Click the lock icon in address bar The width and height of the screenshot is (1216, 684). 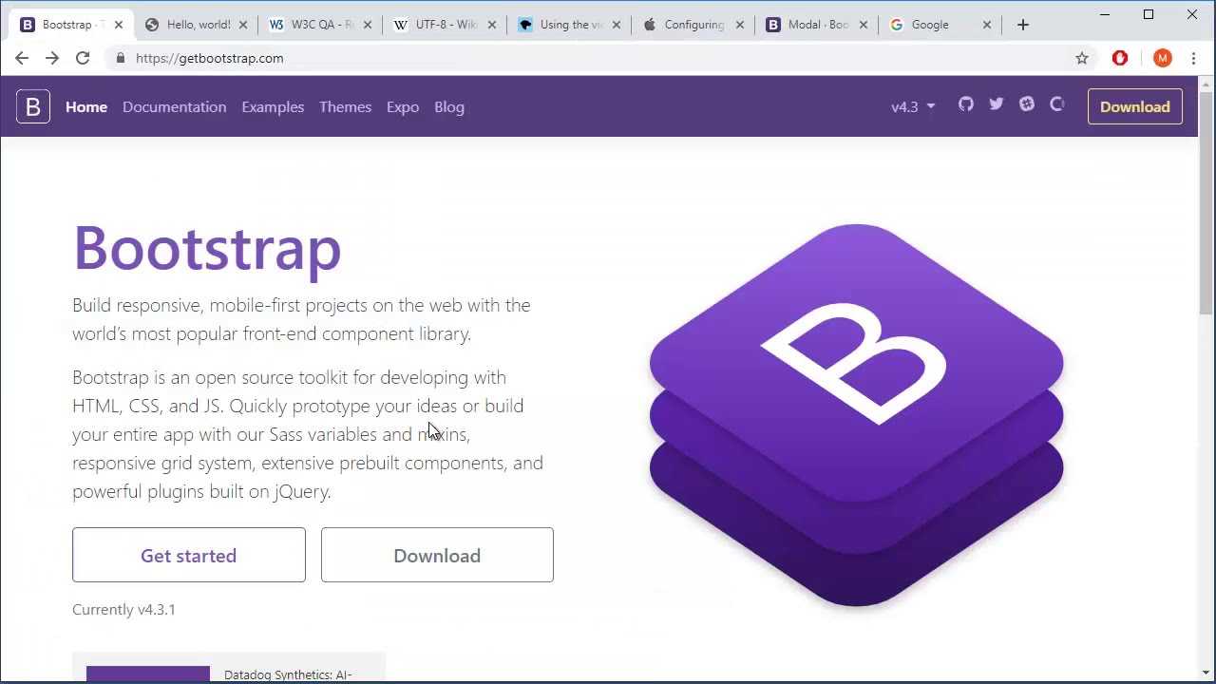coord(120,58)
